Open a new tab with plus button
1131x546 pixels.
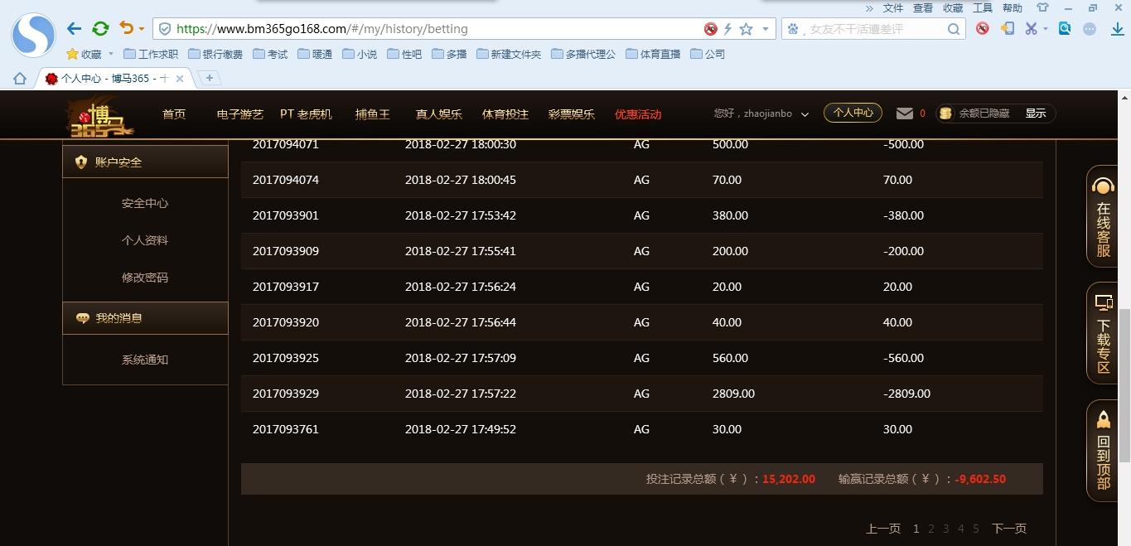[x=210, y=78]
